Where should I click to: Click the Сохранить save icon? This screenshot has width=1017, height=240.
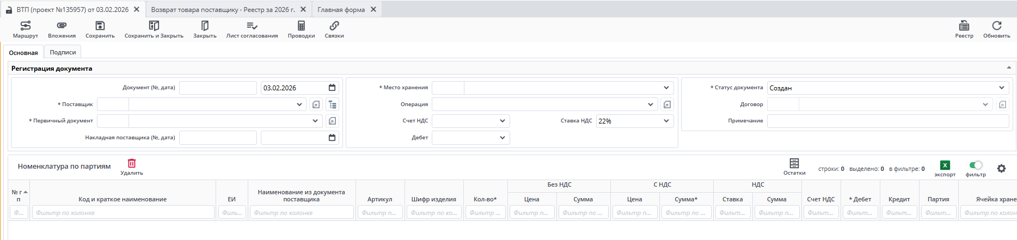click(x=100, y=26)
